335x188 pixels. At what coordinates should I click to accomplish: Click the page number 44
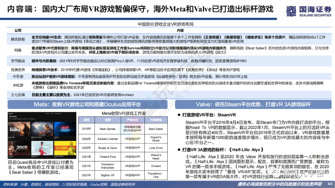point(330,184)
